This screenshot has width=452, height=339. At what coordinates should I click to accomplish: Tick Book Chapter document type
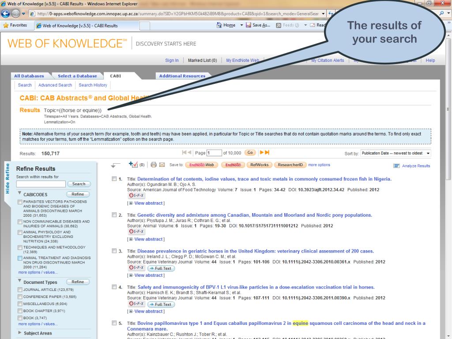tap(20, 311)
